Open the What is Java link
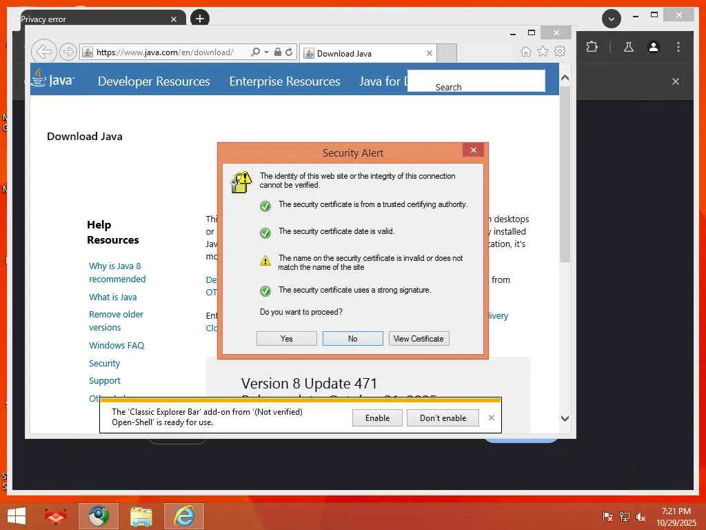 click(x=112, y=297)
